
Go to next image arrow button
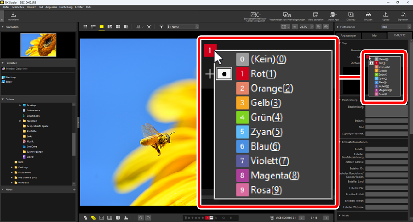326,218
